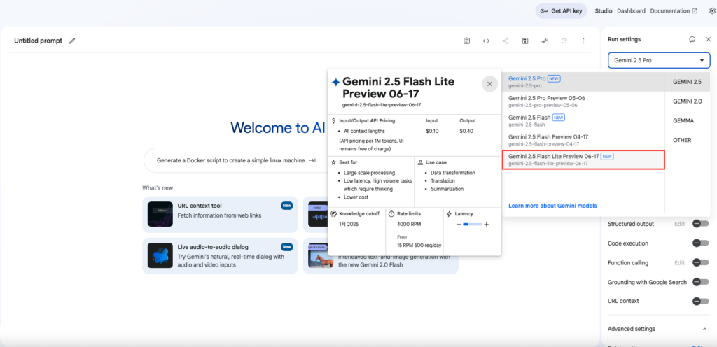The width and height of the screenshot is (717, 347).
Task: Click the latency plus icon
Action: [x=487, y=224]
